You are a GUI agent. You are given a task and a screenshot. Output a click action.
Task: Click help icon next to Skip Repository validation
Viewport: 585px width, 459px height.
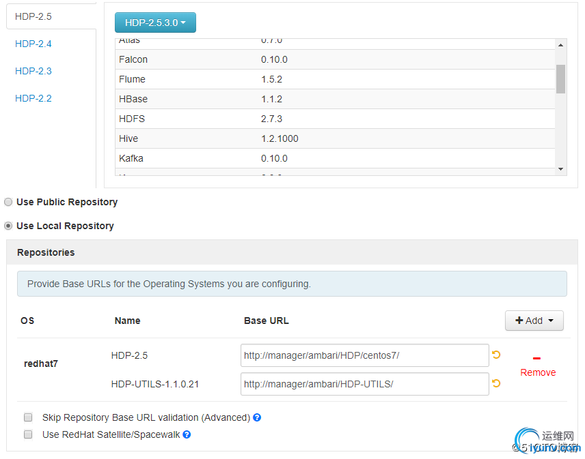257,417
